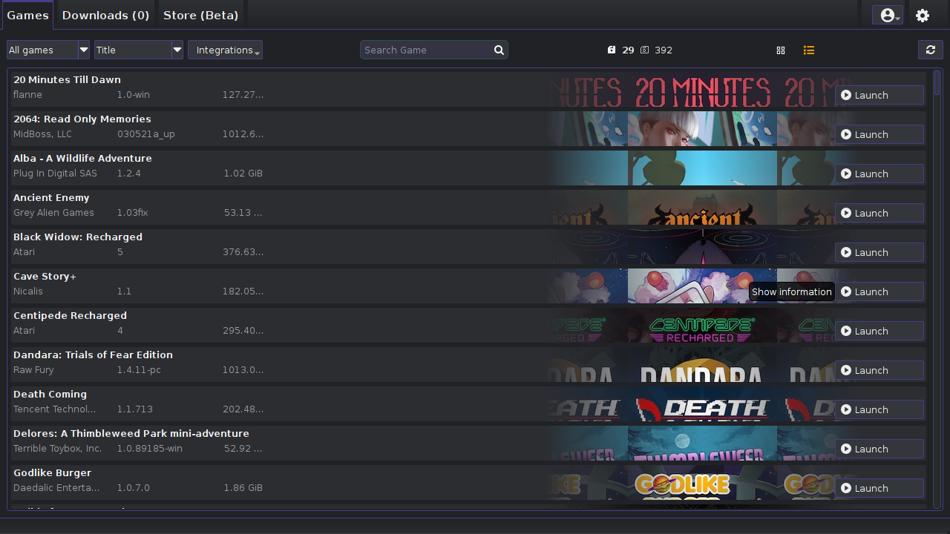Select the title "Cave Story+"
This screenshot has width=950, height=534.
45,276
